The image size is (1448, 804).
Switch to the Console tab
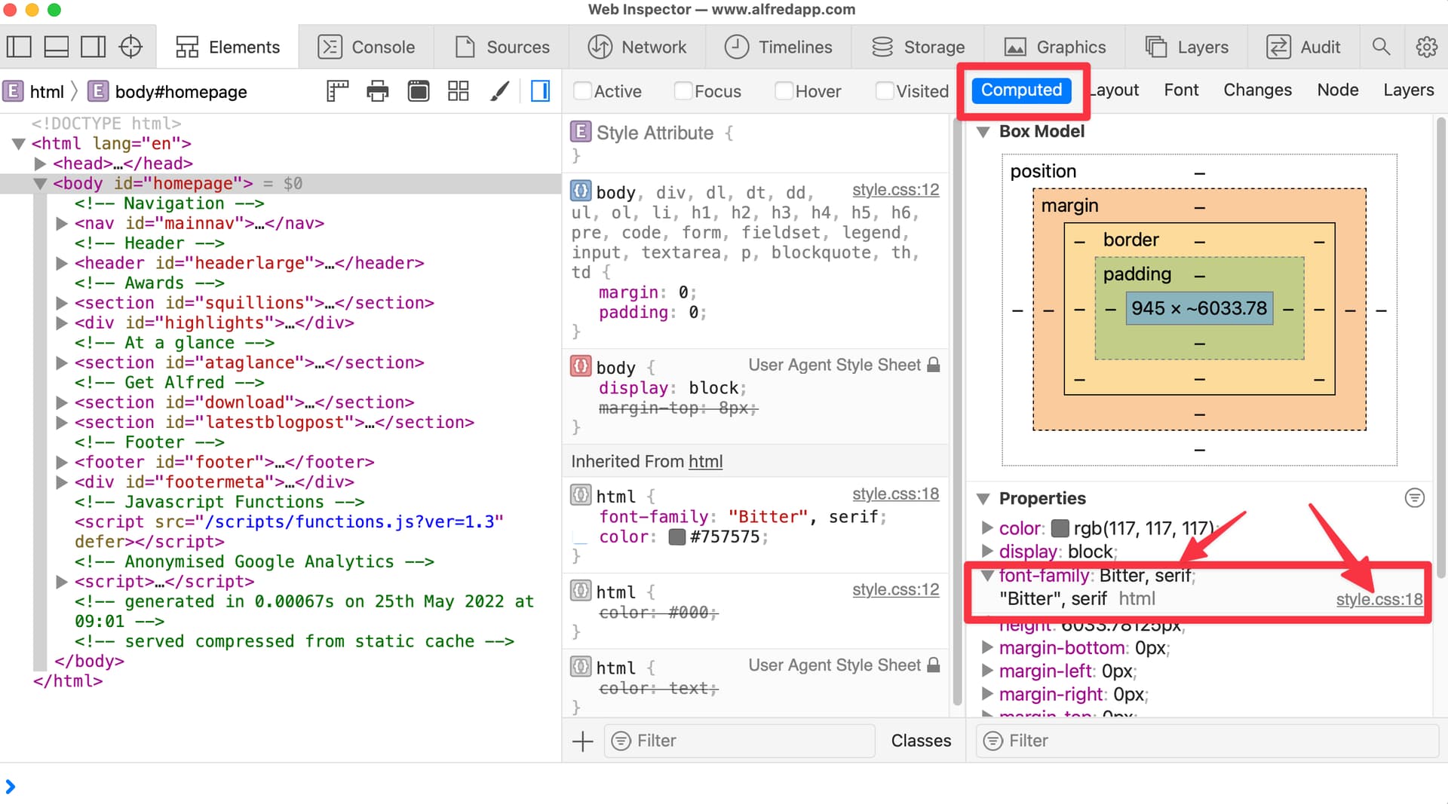coord(367,47)
